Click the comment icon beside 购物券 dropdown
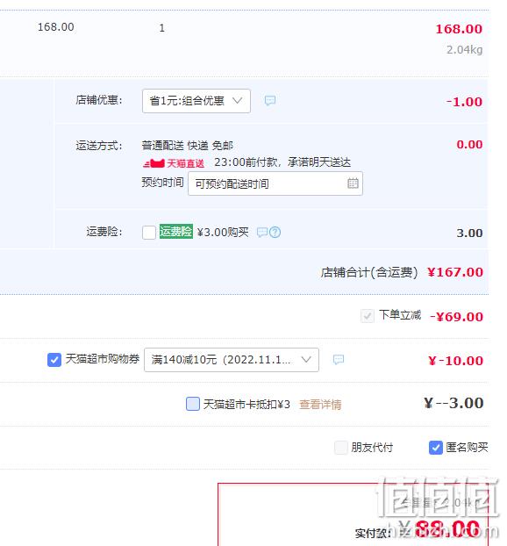 [x=339, y=359]
